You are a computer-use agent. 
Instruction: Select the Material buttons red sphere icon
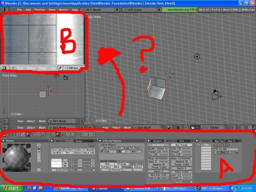click(58, 134)
